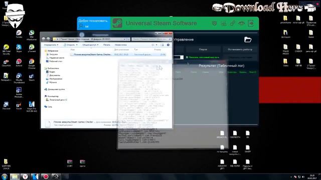The image size is (321, 180).
Task: Select the Vegas Pro 14.0 desktop icon
Action: pos(32,106)
